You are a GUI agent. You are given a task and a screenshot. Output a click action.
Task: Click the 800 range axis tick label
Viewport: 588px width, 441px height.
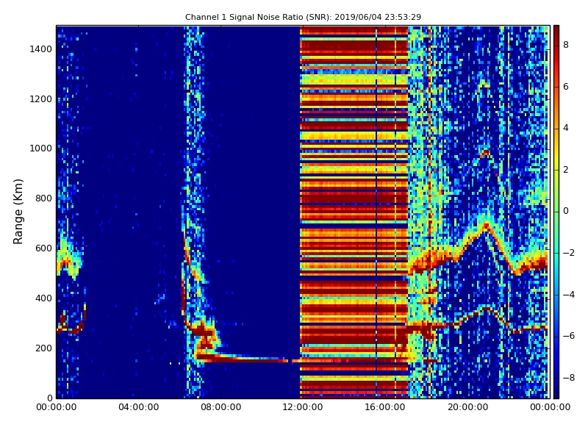coord(43,198)
